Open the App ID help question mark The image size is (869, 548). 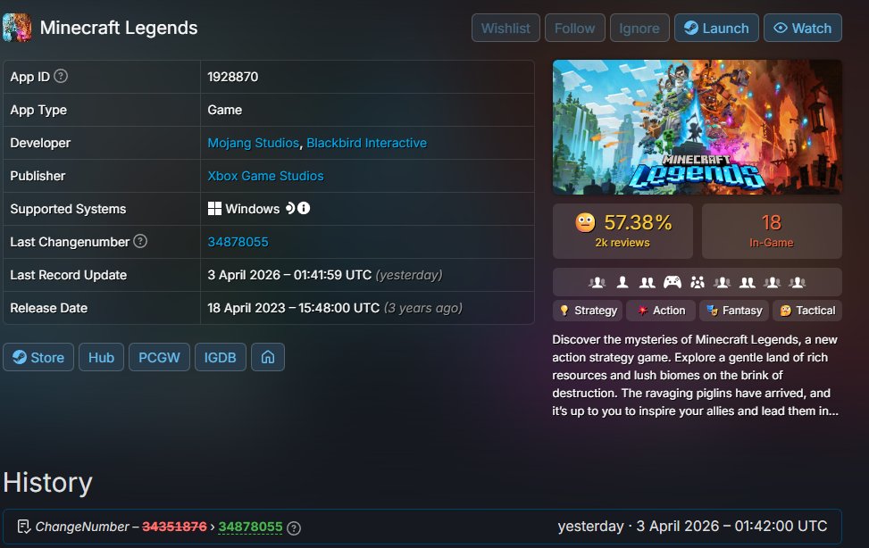(61, 76)
